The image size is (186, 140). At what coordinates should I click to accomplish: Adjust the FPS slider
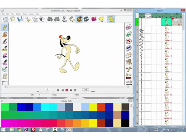(47, 92)
